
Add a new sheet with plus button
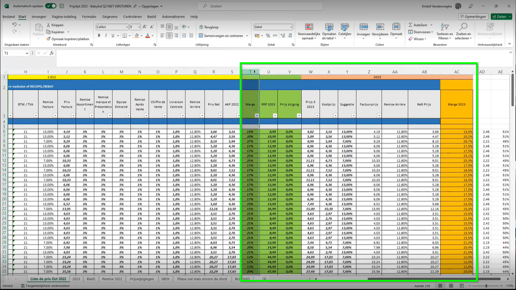point(264,279)
